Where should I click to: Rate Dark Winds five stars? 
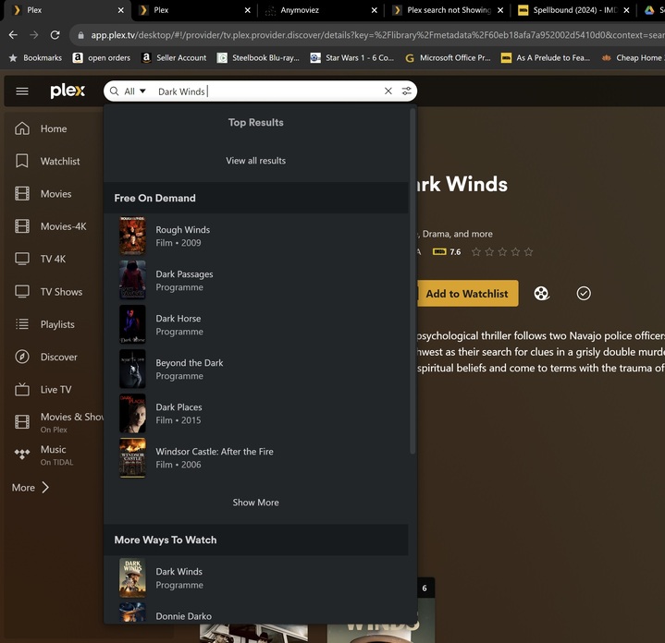528,252
